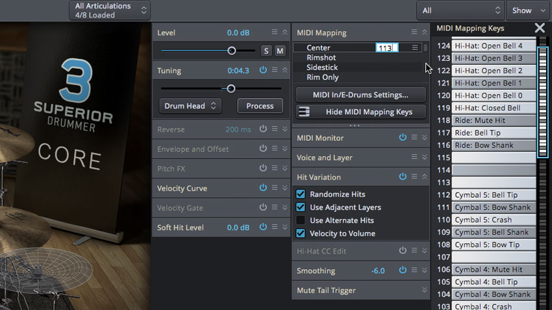Image resolution: width=552 pixels, height=310 pixels.
Task: Select the Rim Only articulation
Action: (x=323, y=77)
